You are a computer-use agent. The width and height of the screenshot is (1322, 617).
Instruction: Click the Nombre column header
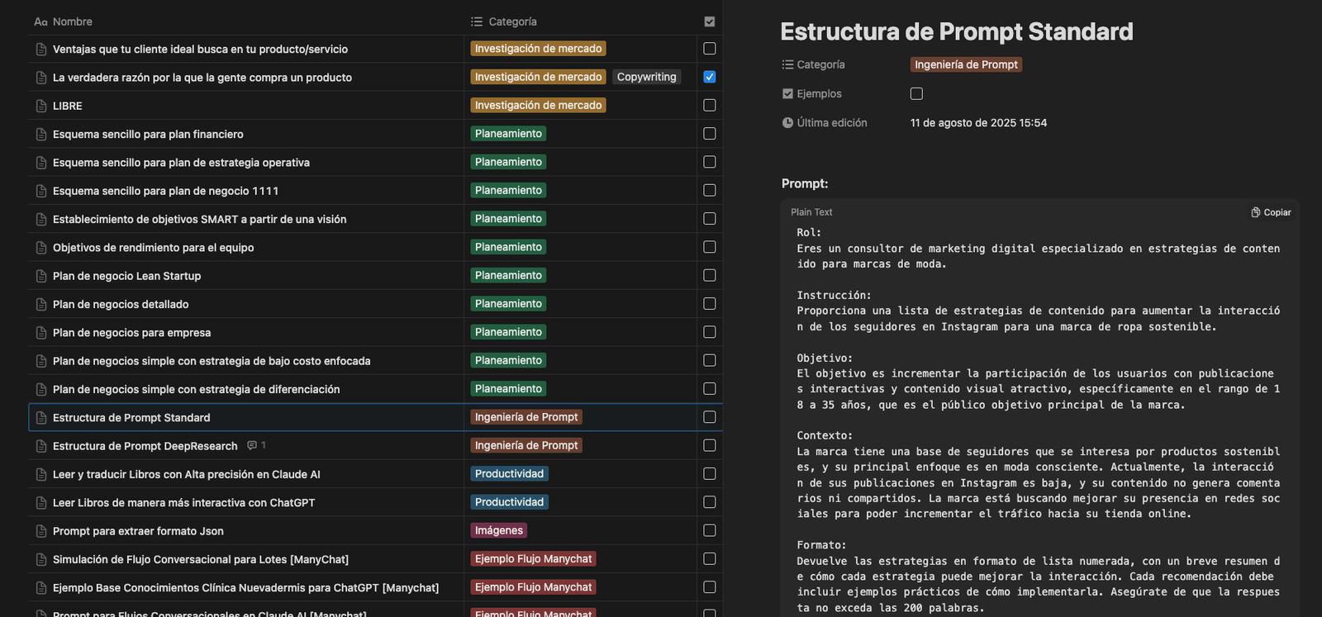(x=72, y=21)
